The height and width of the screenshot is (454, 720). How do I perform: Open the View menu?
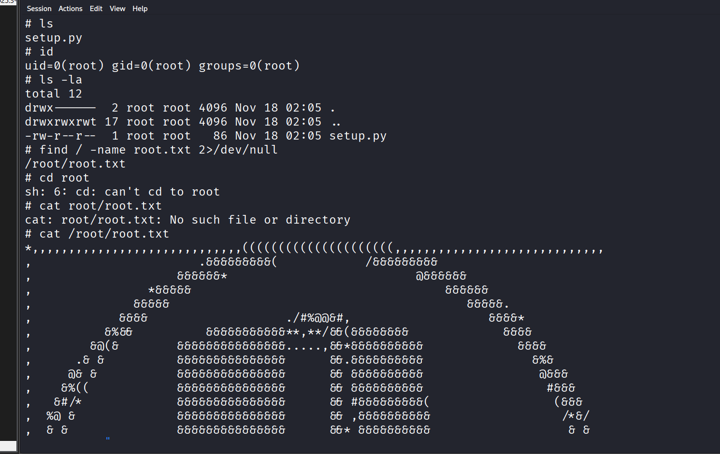[x=117, y=9]
